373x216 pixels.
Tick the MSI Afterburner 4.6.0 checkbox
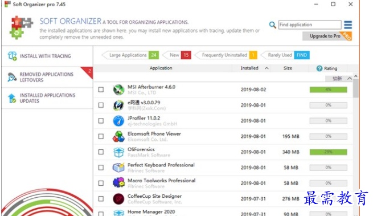pos(101,89)
